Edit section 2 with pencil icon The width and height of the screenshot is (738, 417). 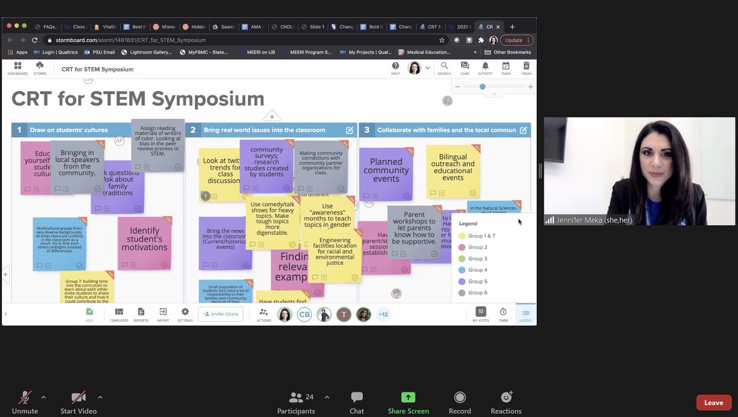(349, 130)
